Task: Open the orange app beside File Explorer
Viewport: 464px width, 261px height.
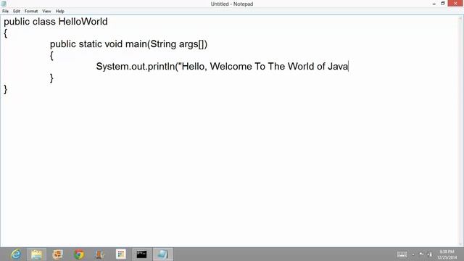Action: click(x=58, y=254)
